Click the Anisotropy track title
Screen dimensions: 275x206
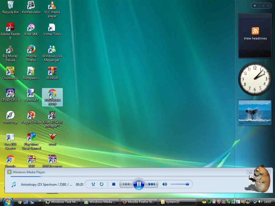click(46, 185)
